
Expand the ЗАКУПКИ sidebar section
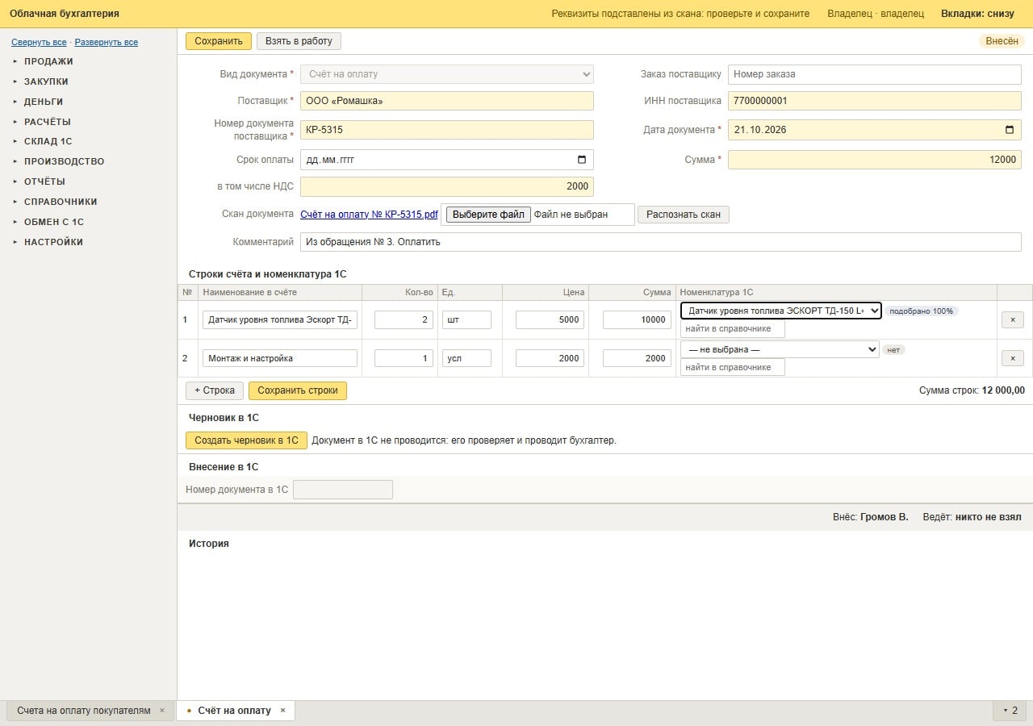pyautogui.click(x=46, y=81)
